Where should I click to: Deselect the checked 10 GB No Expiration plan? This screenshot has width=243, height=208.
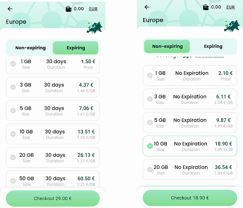click(150, 146)
